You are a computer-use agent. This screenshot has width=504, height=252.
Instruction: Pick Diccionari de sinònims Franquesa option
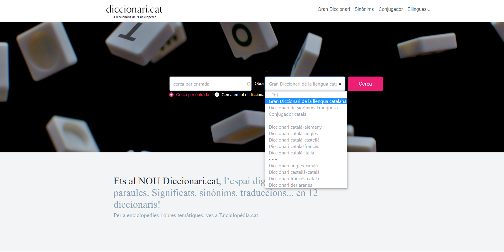click(303, 108)
